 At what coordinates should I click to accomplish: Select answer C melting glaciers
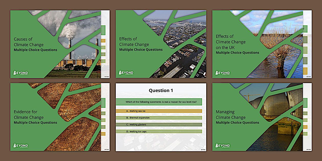coord(158,124)
